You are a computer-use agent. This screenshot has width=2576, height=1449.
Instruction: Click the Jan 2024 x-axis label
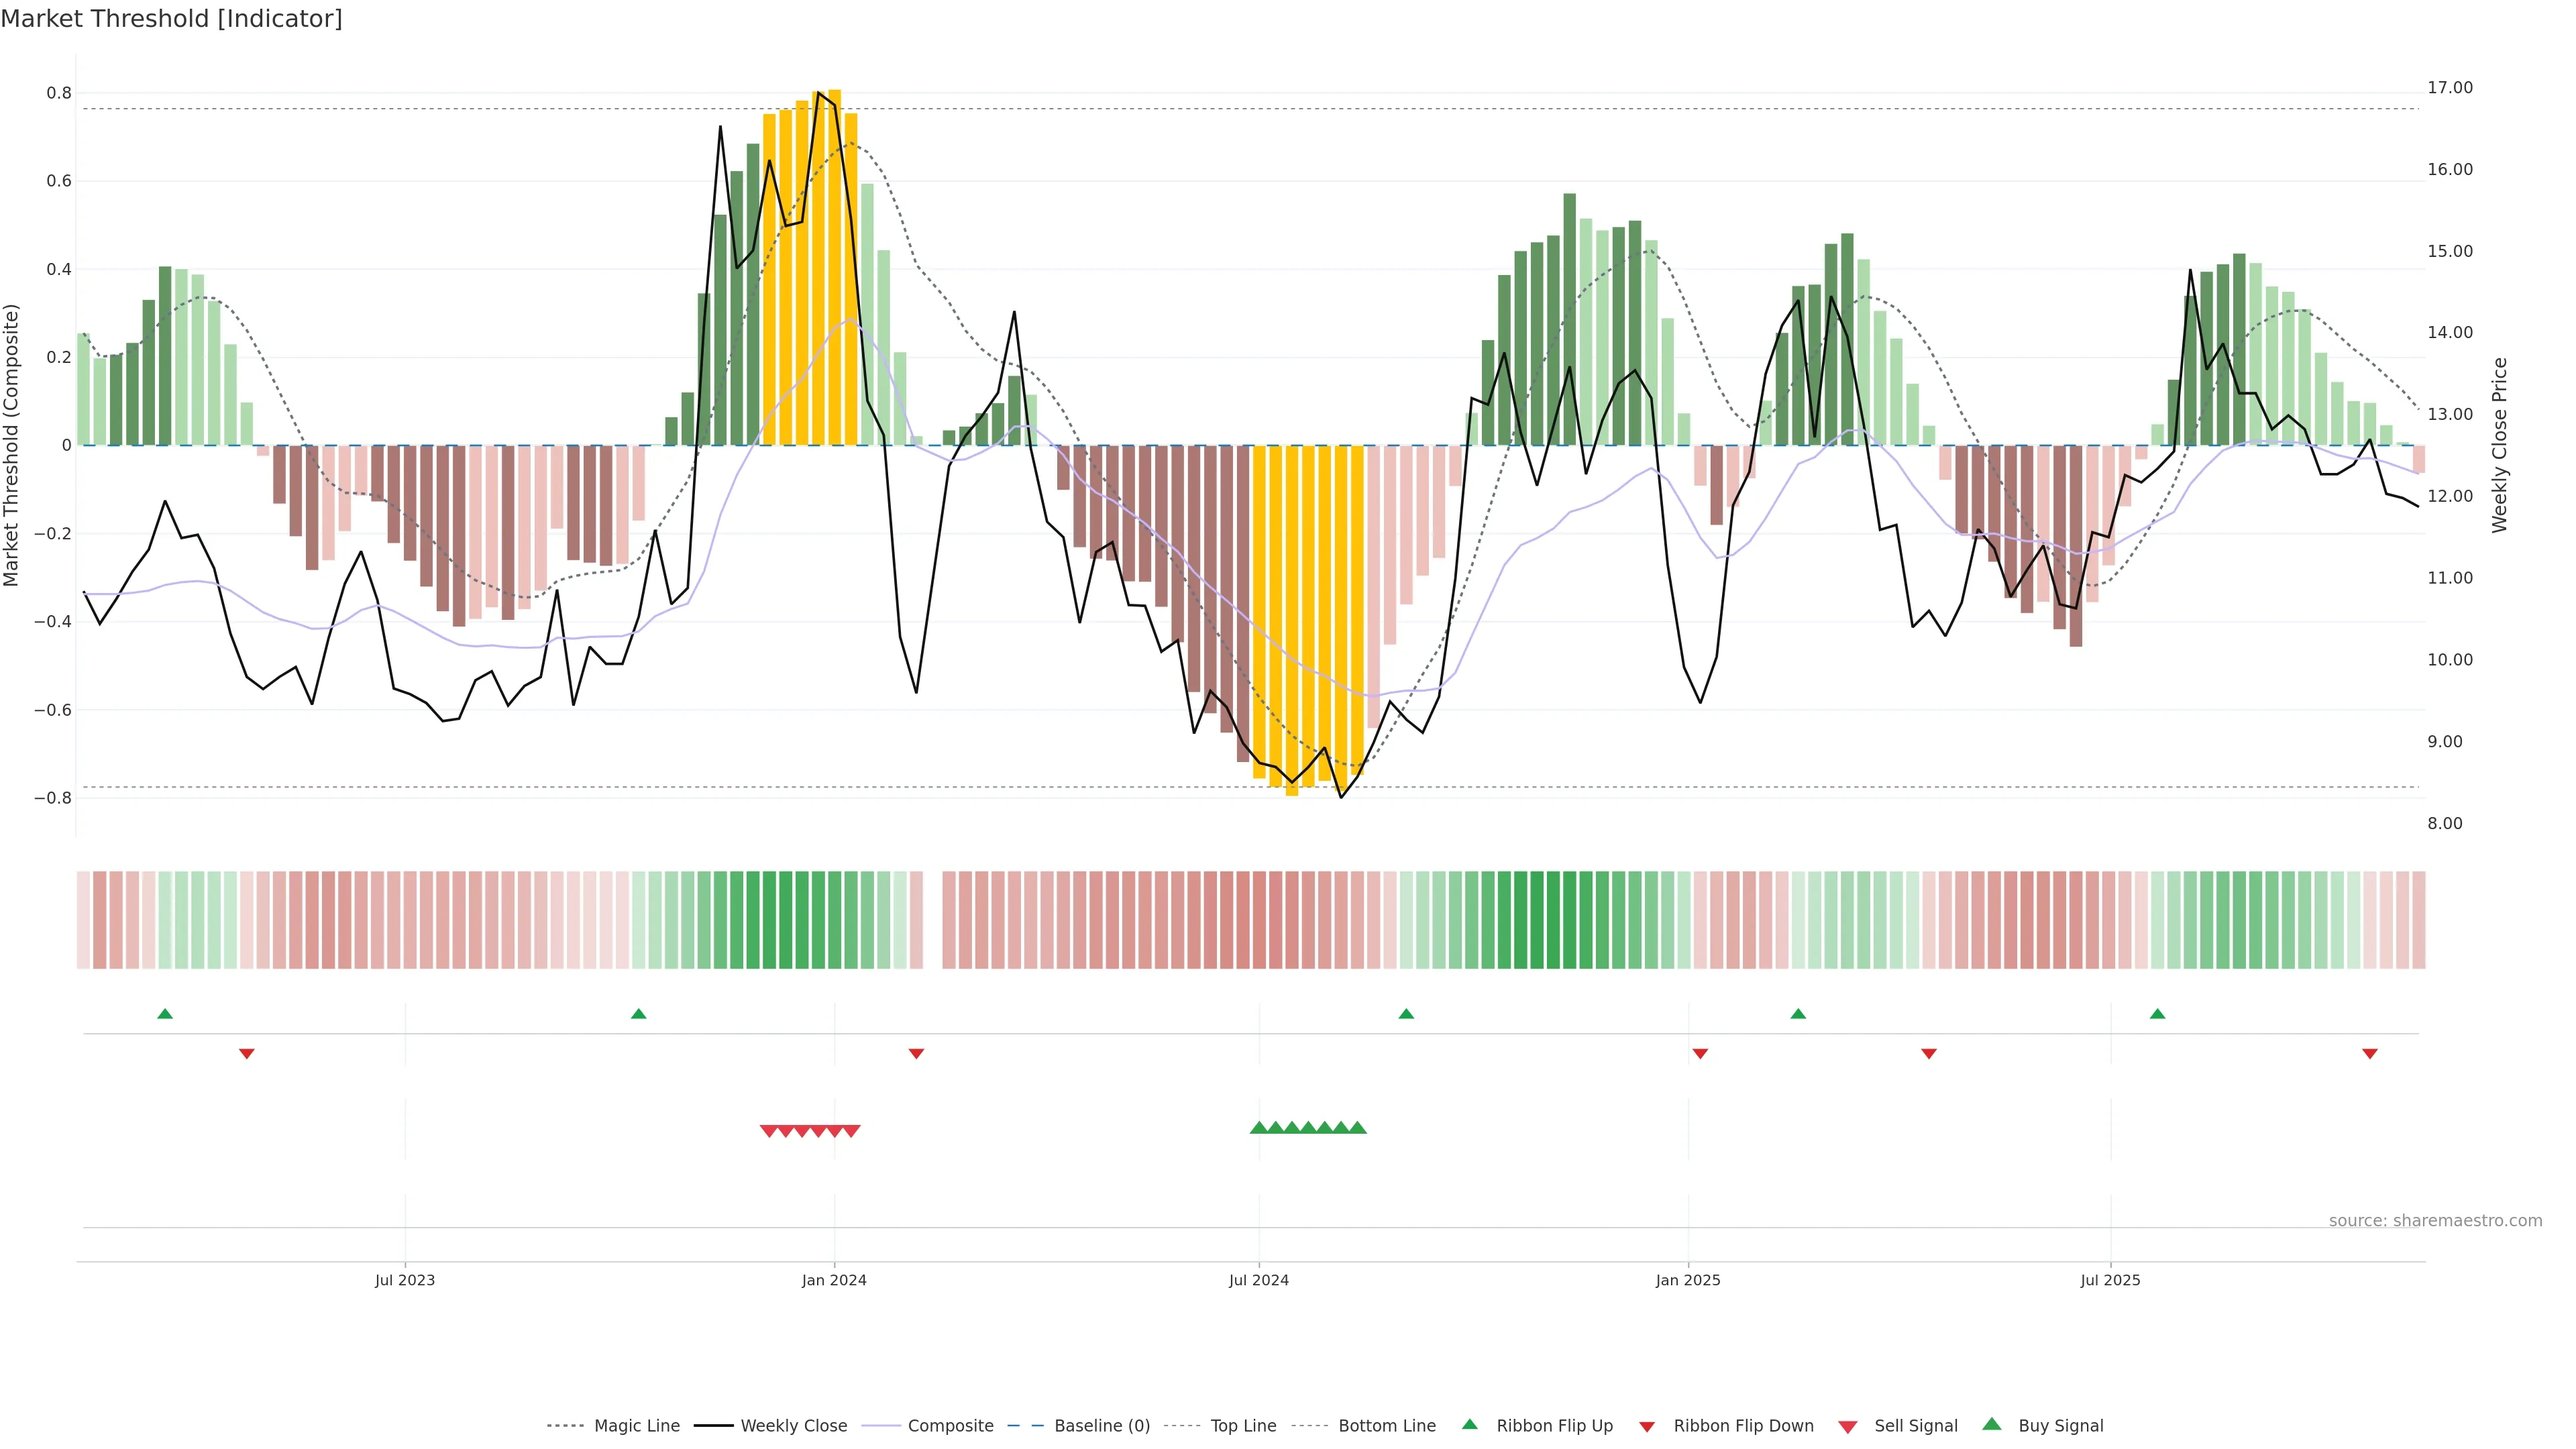(834, 1280)
